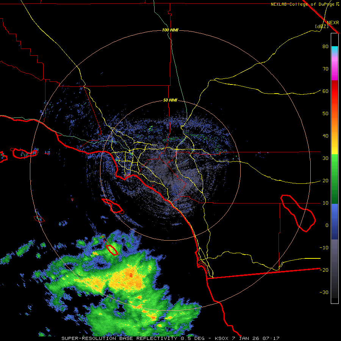
Task: Click the NEXR label near the top right
Action: [333, 23]
